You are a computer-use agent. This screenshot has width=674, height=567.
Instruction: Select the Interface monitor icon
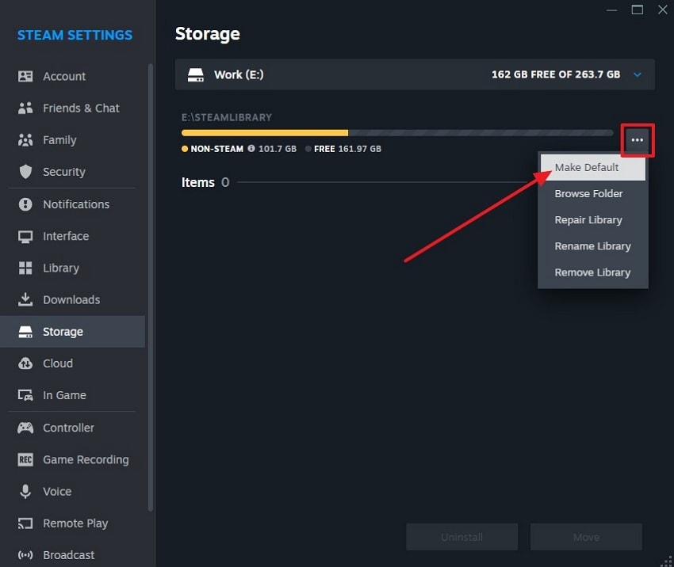click(x=25, y=237)
